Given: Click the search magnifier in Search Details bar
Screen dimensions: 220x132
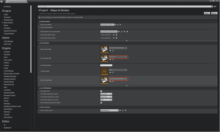Looking at the screenshot, I should (x=212, y=6).
